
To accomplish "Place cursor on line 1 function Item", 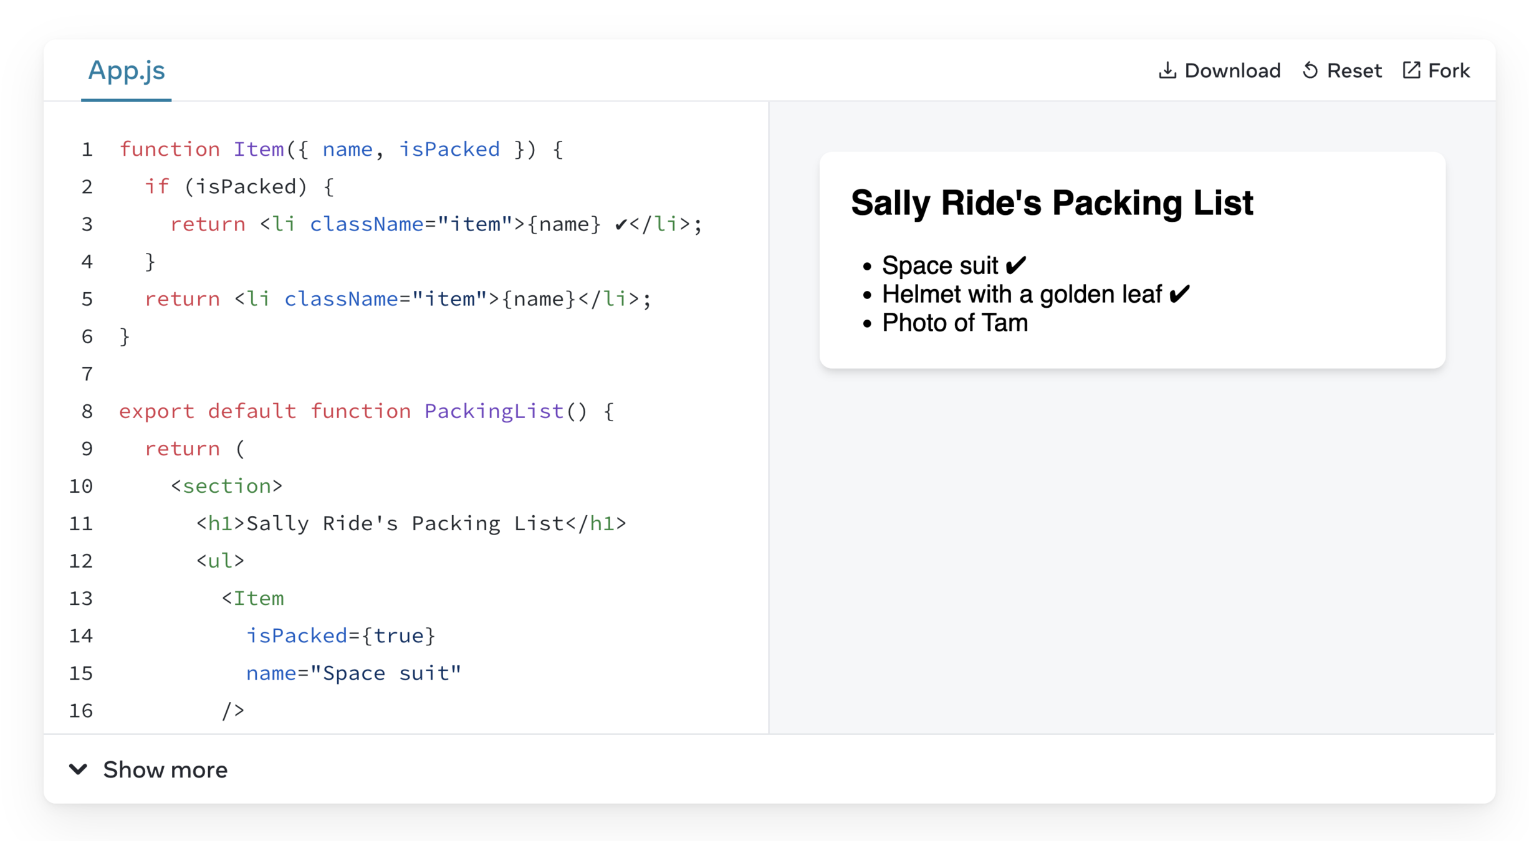I will (258, 150).
